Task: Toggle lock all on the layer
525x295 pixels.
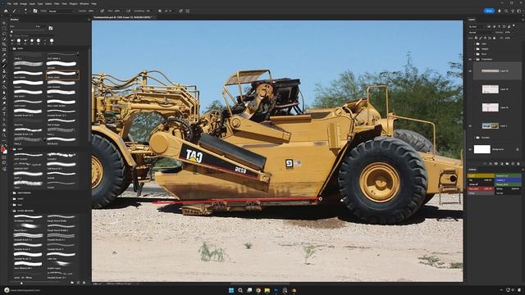Action: coord(494,38)
